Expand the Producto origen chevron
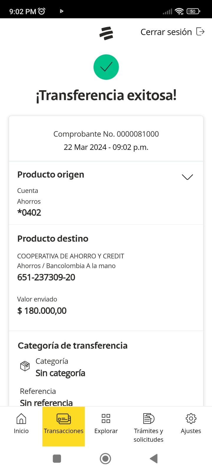 (187, 177)
